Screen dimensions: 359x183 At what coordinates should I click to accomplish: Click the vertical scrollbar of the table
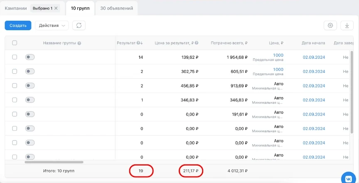click(352, 92)
